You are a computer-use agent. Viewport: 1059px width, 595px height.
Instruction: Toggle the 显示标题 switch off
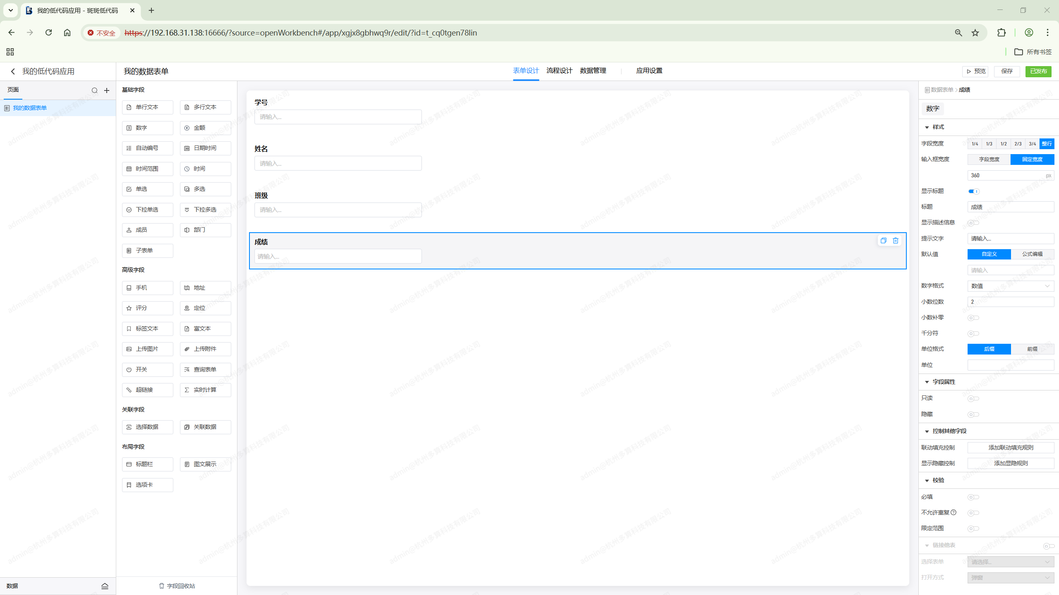pyautogui.click(x=973, y=191)
